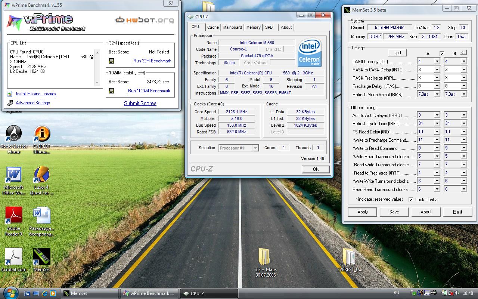Click Exit button in MemSet
This screenshot has width=478, height=299.
[458, 212]
